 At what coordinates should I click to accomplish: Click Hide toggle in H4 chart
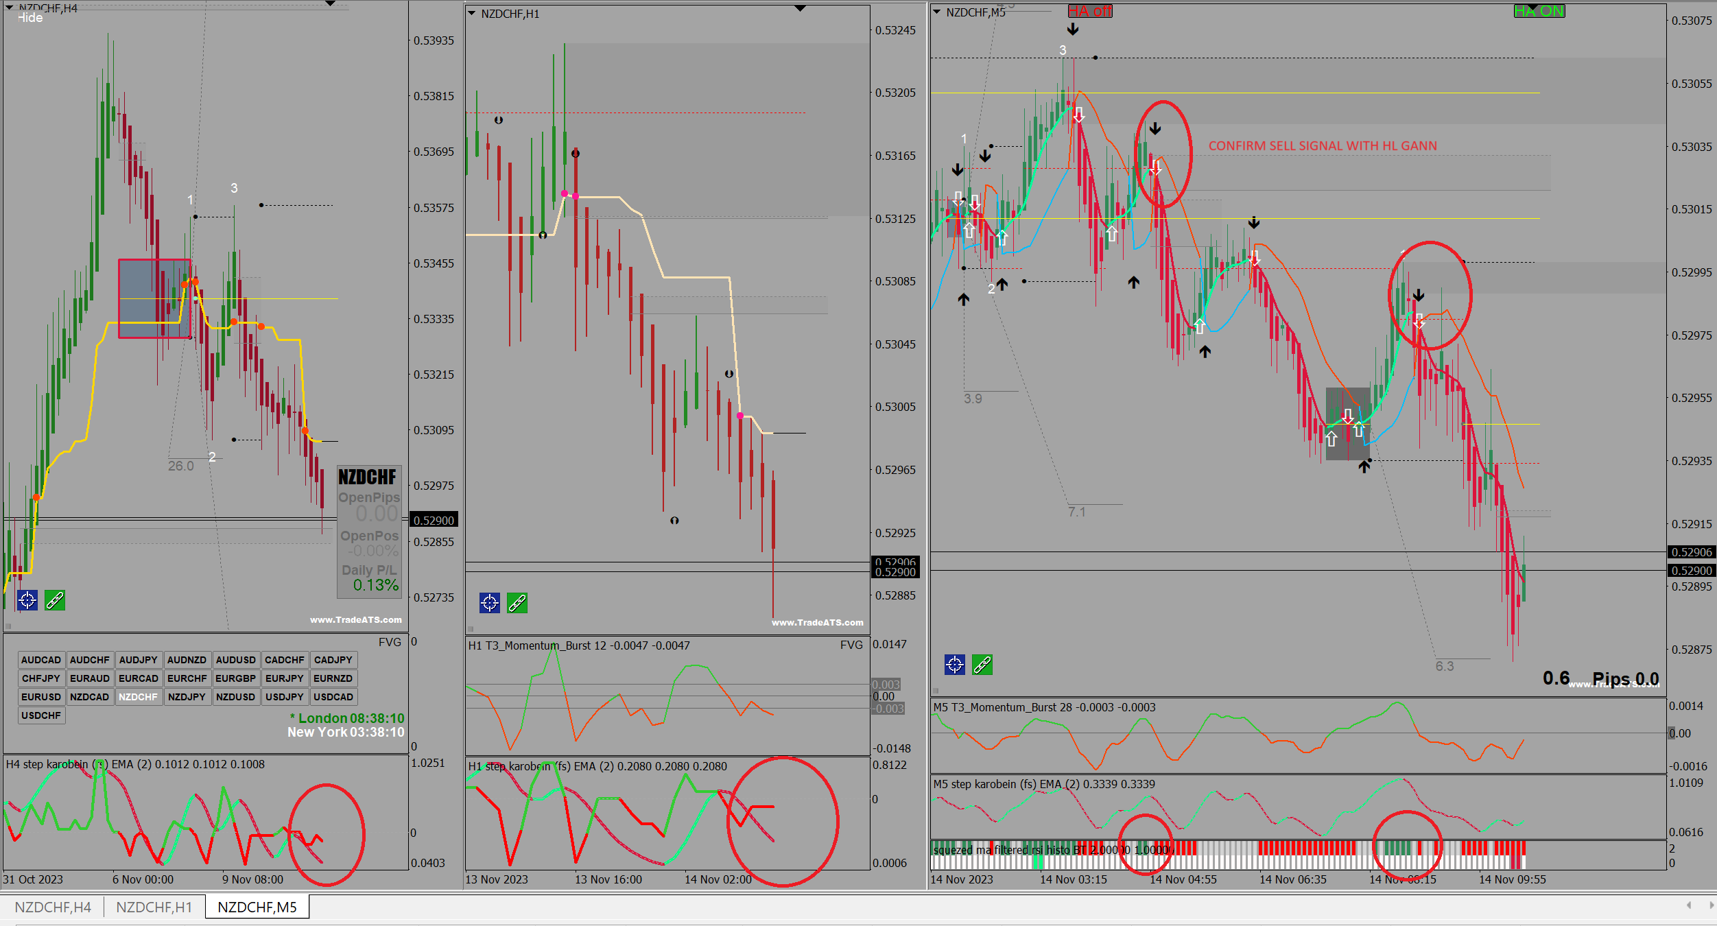tap(30, 18)
